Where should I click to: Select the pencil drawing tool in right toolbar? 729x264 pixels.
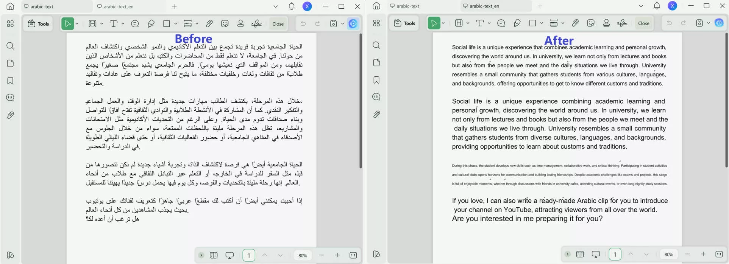click(x=517, y=23)
